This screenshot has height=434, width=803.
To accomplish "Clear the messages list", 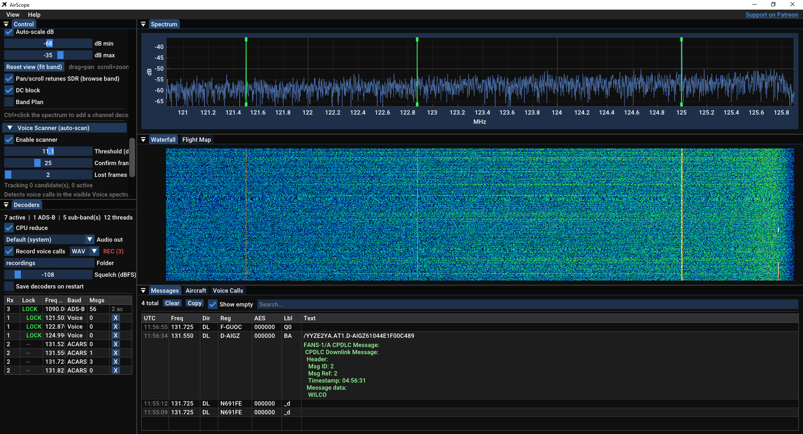I will [x=172, y=303].
